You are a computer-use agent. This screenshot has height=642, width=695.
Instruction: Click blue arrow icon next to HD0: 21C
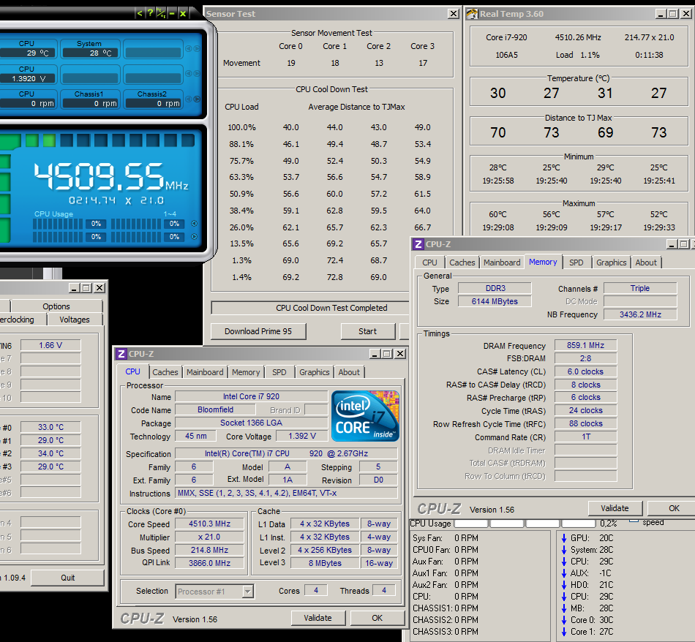coord(564,585)
